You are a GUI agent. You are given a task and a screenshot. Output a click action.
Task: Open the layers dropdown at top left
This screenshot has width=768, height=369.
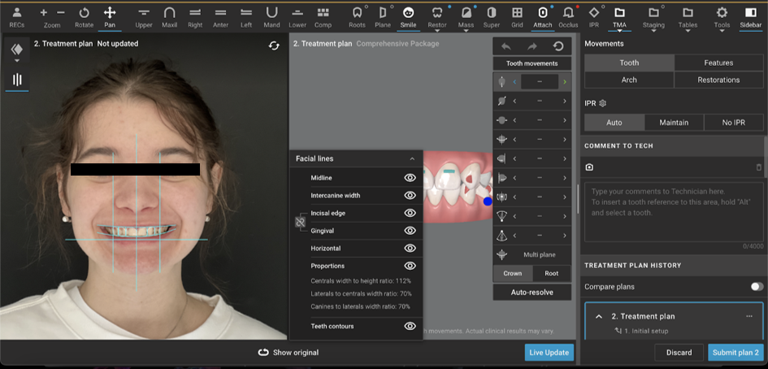click(16, 53)
